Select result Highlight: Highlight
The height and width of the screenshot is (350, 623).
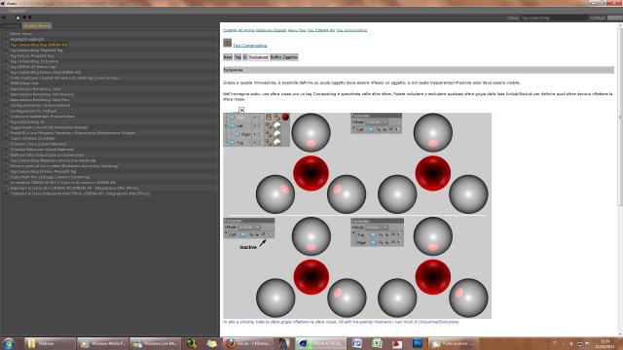(27, 39)
